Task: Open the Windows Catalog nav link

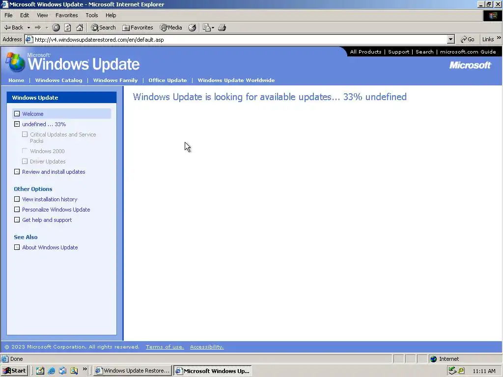Action: tap(59, 80)
